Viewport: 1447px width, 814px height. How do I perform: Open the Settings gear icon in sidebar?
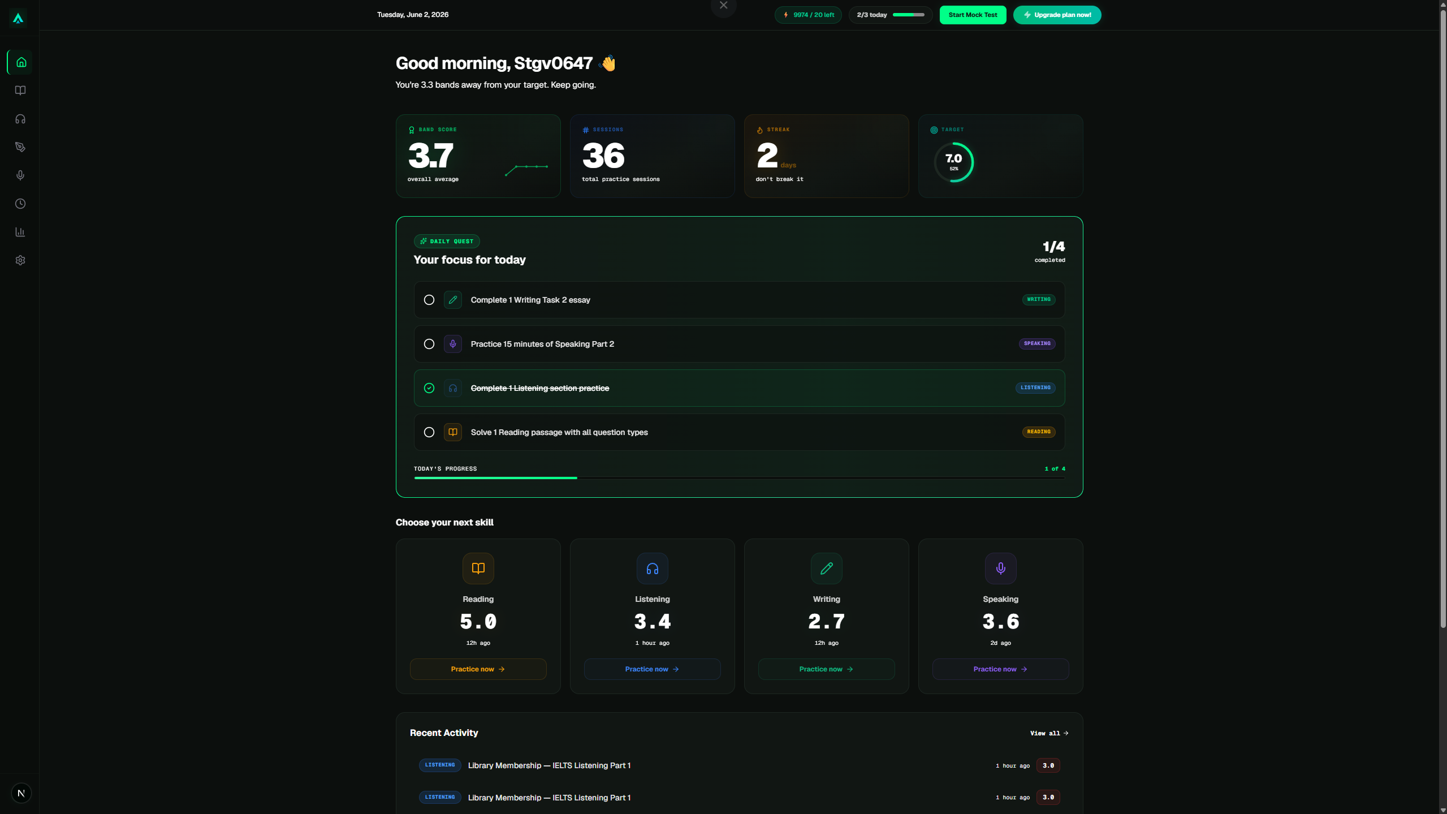click(x=20, y=260)
